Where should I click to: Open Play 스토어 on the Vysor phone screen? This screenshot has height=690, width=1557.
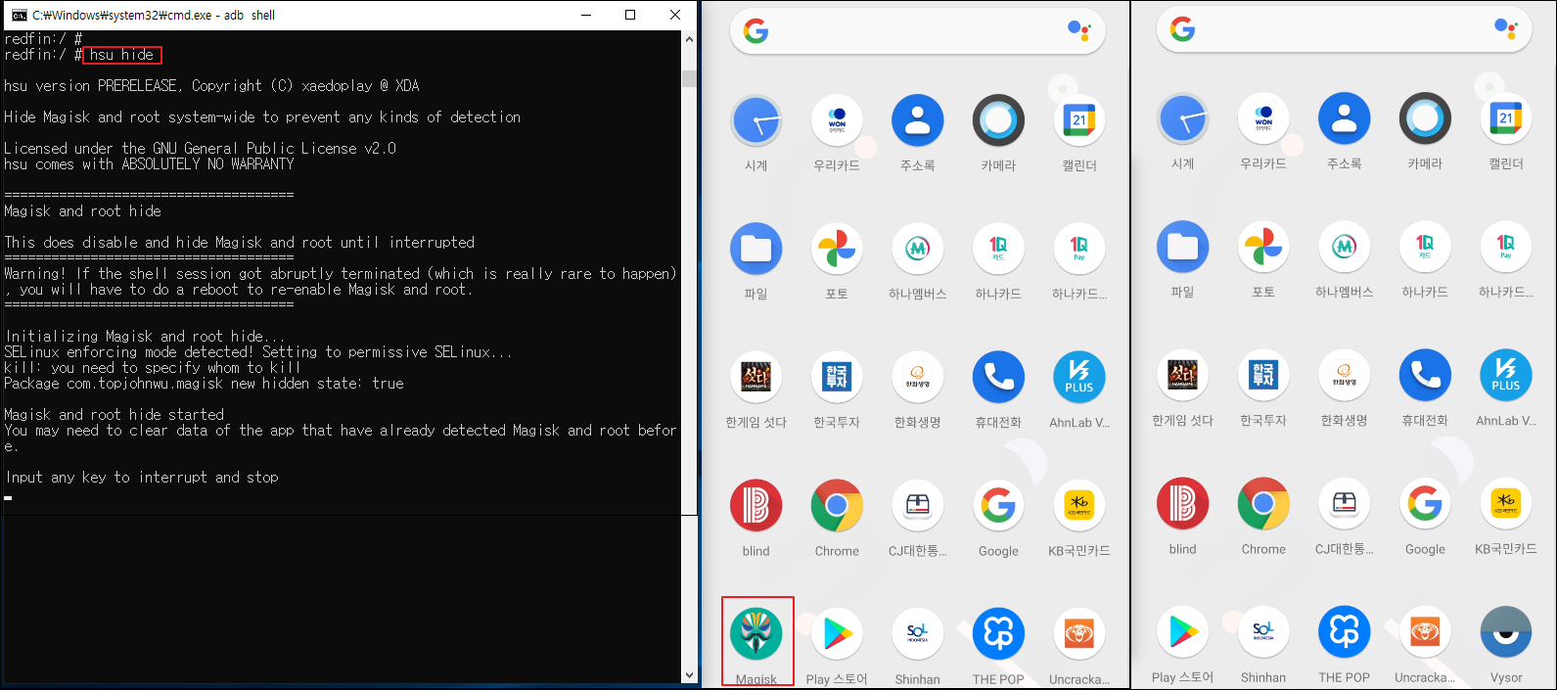1183,632
